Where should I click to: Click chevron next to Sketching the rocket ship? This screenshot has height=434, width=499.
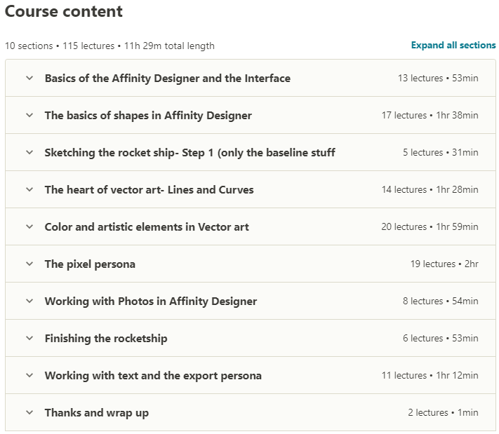(29, 152)
